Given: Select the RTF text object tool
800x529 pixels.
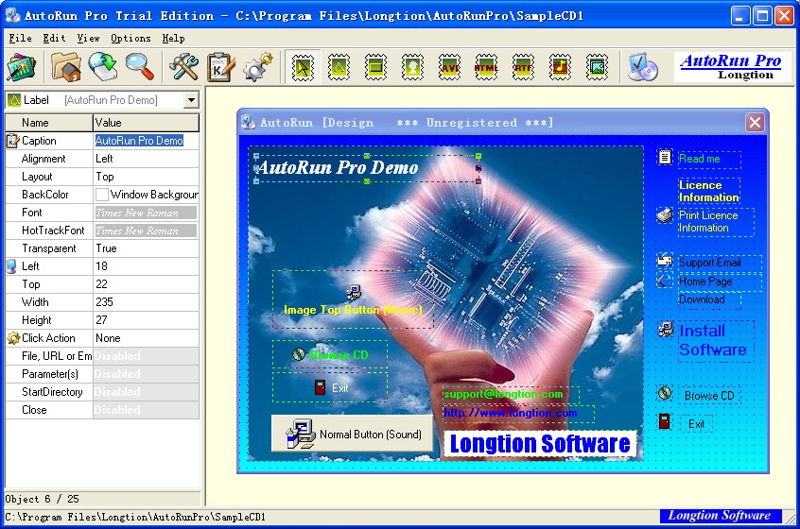Looking at the screenshot, I should pos(523,67).
